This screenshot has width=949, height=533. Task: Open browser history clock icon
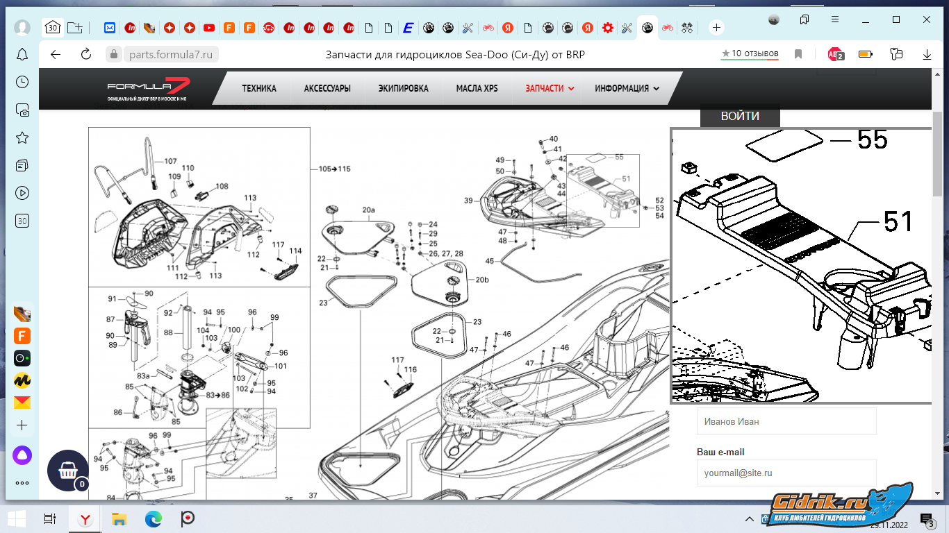(22, 82)
